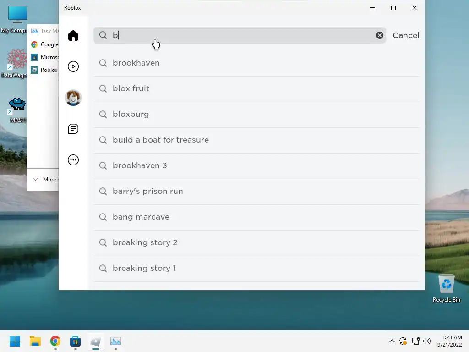The width and height of the screenshot is (469, 352).
Task: Open volume control in system tray
Action: point(427,341)
